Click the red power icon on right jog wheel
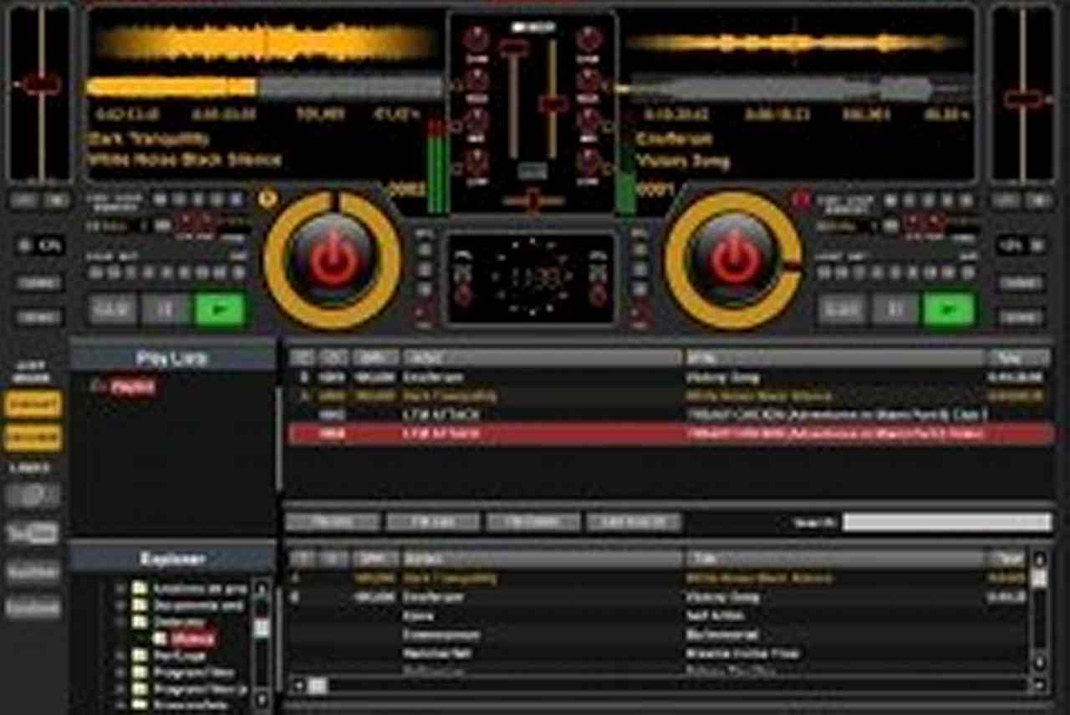Screen dimensions: 1070x715 pos(733,260)
